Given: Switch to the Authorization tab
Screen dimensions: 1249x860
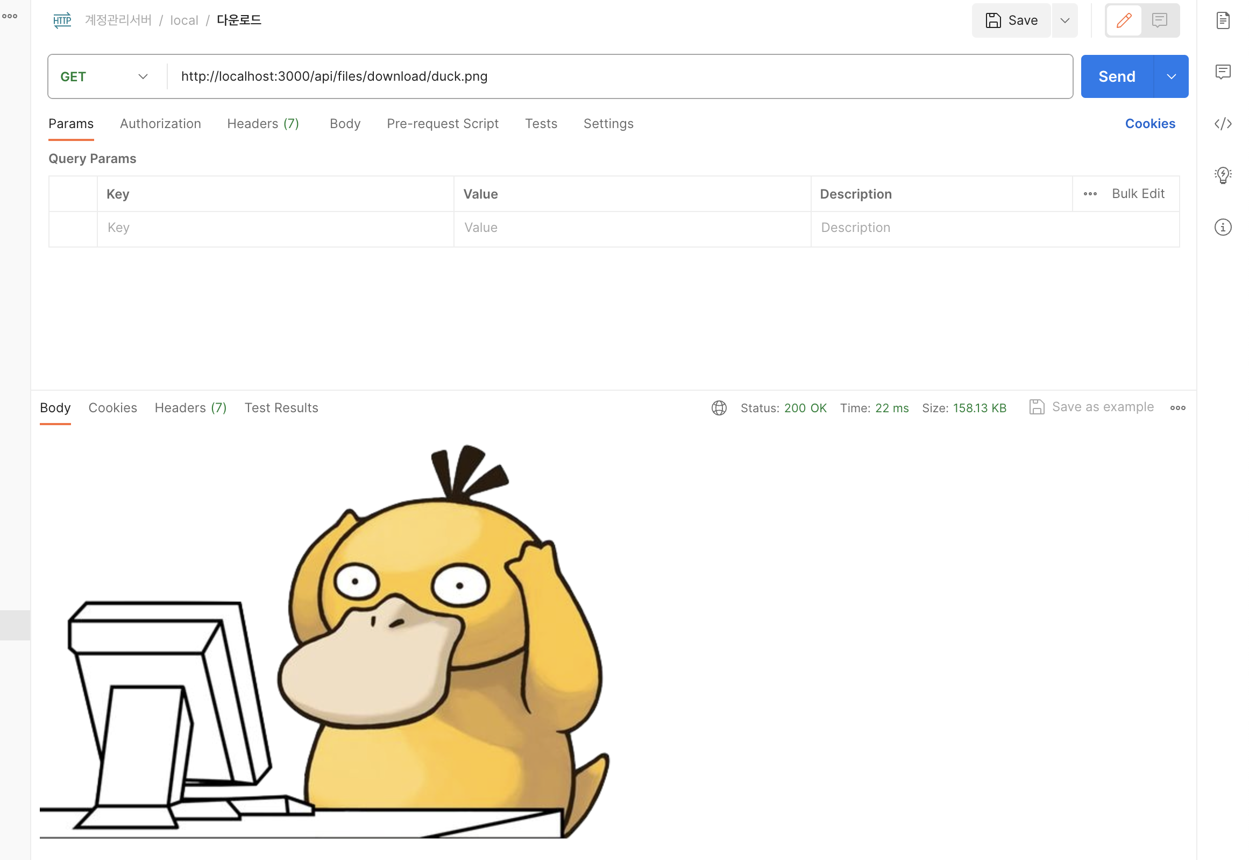Looking at the screenshot, I should [x=160, y=124].
